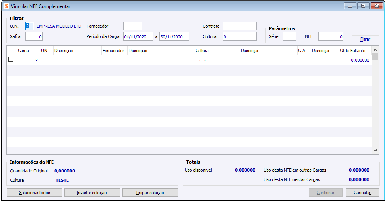Click the Cultura value TESTE
The height and width of the screenshot is (202, 386).
[62, 180]
